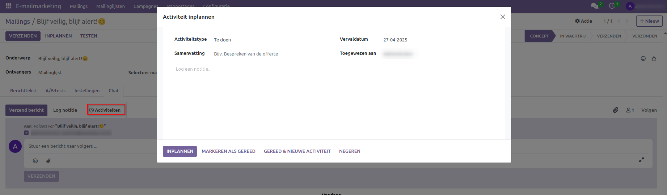Click the smiley emoji icon beside subject
667x195 pixels.
coord(643,58)
